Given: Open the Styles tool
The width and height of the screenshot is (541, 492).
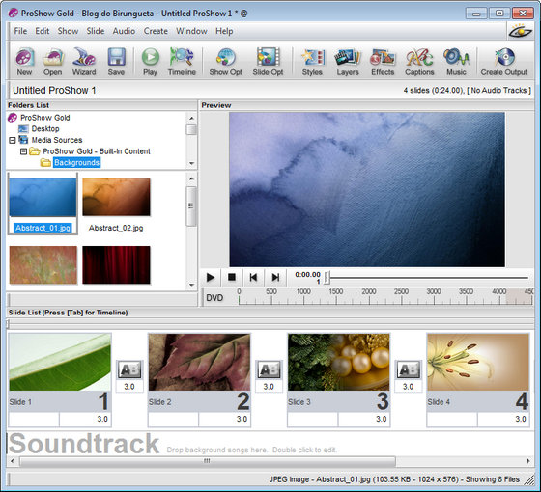Looking at the screenshot, I should (312, 62).
